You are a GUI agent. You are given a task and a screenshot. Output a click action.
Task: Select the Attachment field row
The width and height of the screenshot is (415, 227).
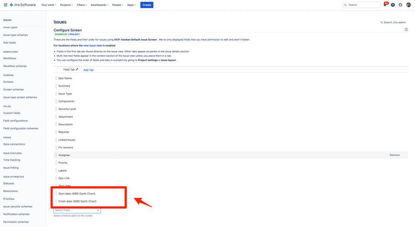coord(231,117)
